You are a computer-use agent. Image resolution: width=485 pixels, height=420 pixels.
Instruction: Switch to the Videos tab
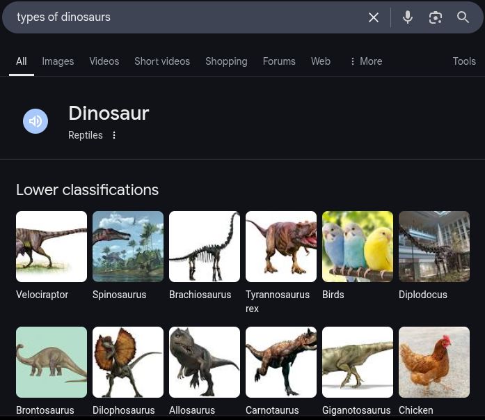104,61
